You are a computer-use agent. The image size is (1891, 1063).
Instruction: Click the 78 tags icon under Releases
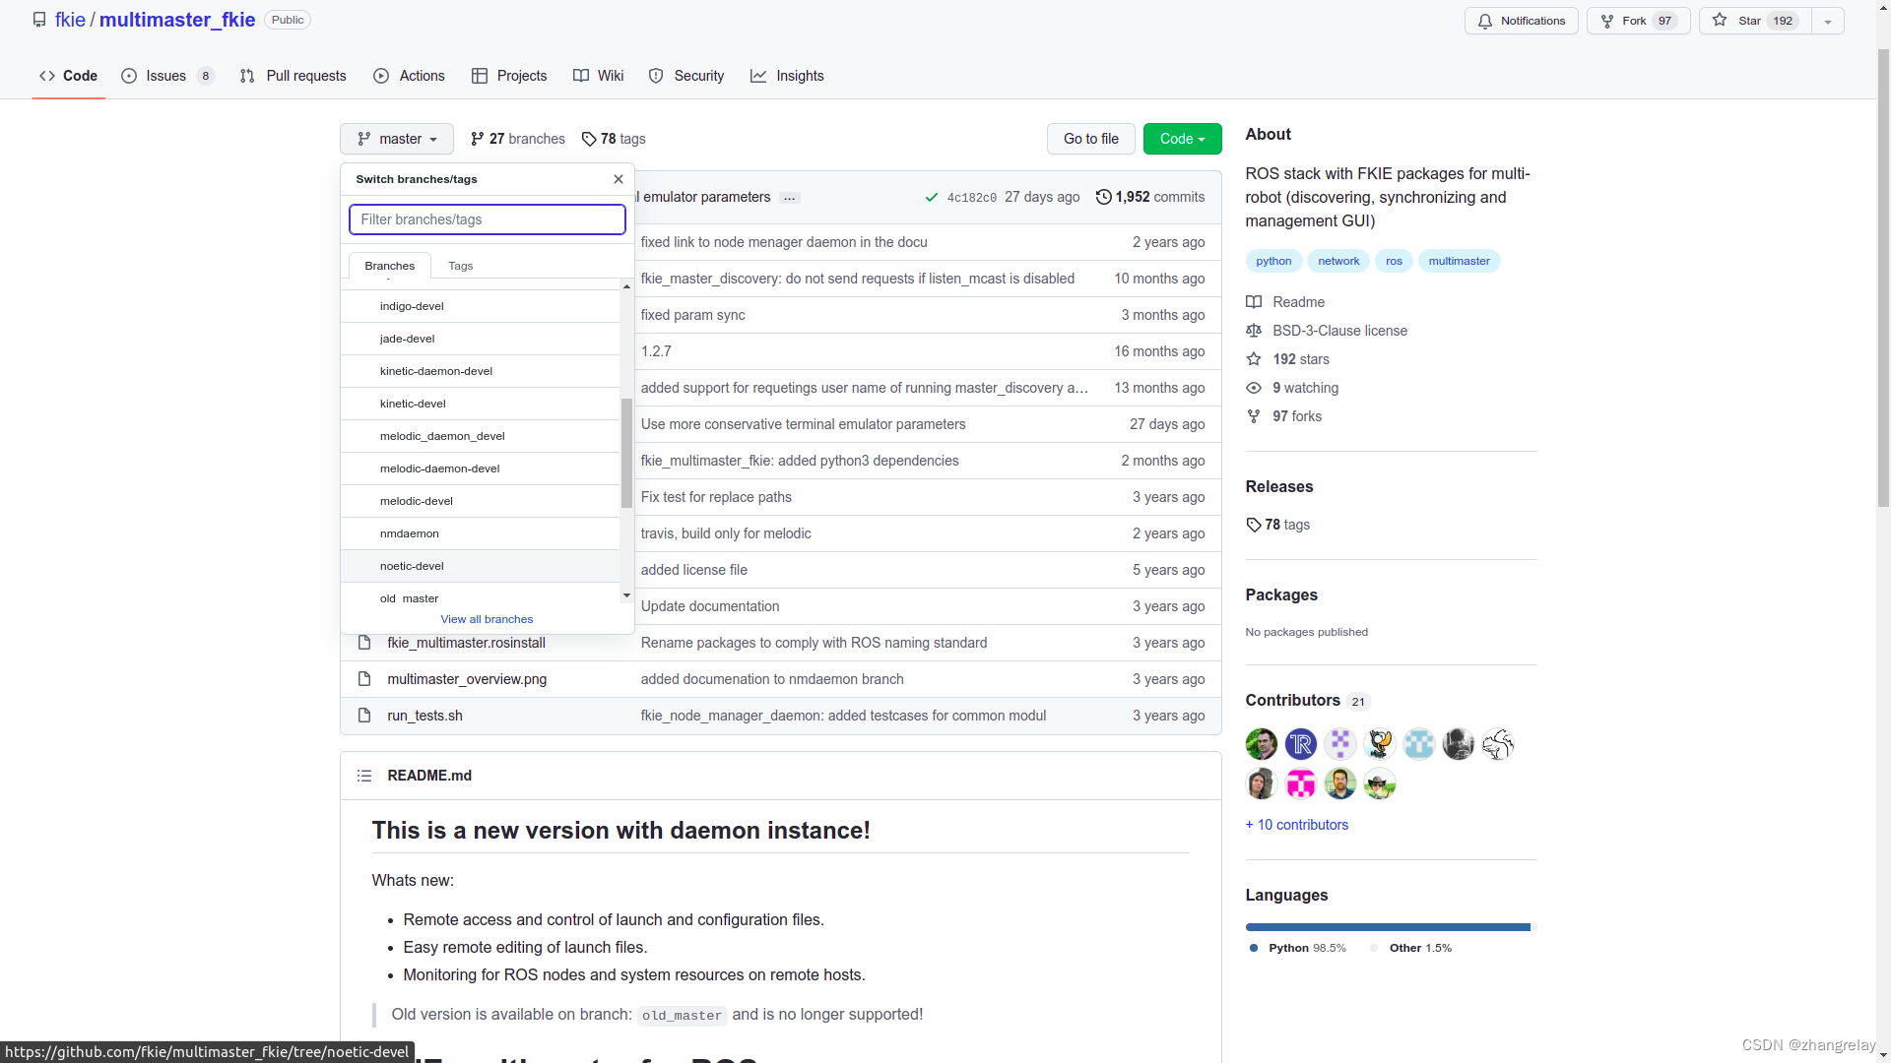1253,525
